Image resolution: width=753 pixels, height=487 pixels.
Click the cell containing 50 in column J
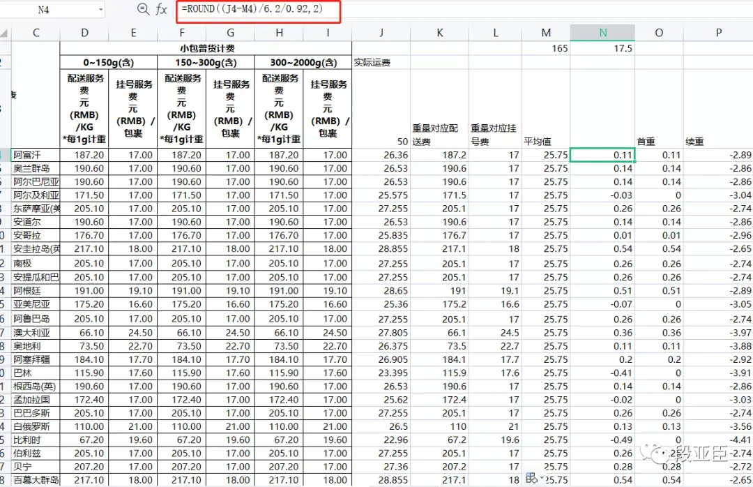[x=381, y=109]
